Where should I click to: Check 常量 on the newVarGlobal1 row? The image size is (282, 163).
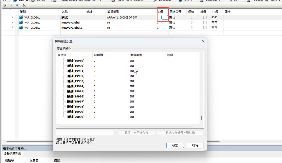205,27
